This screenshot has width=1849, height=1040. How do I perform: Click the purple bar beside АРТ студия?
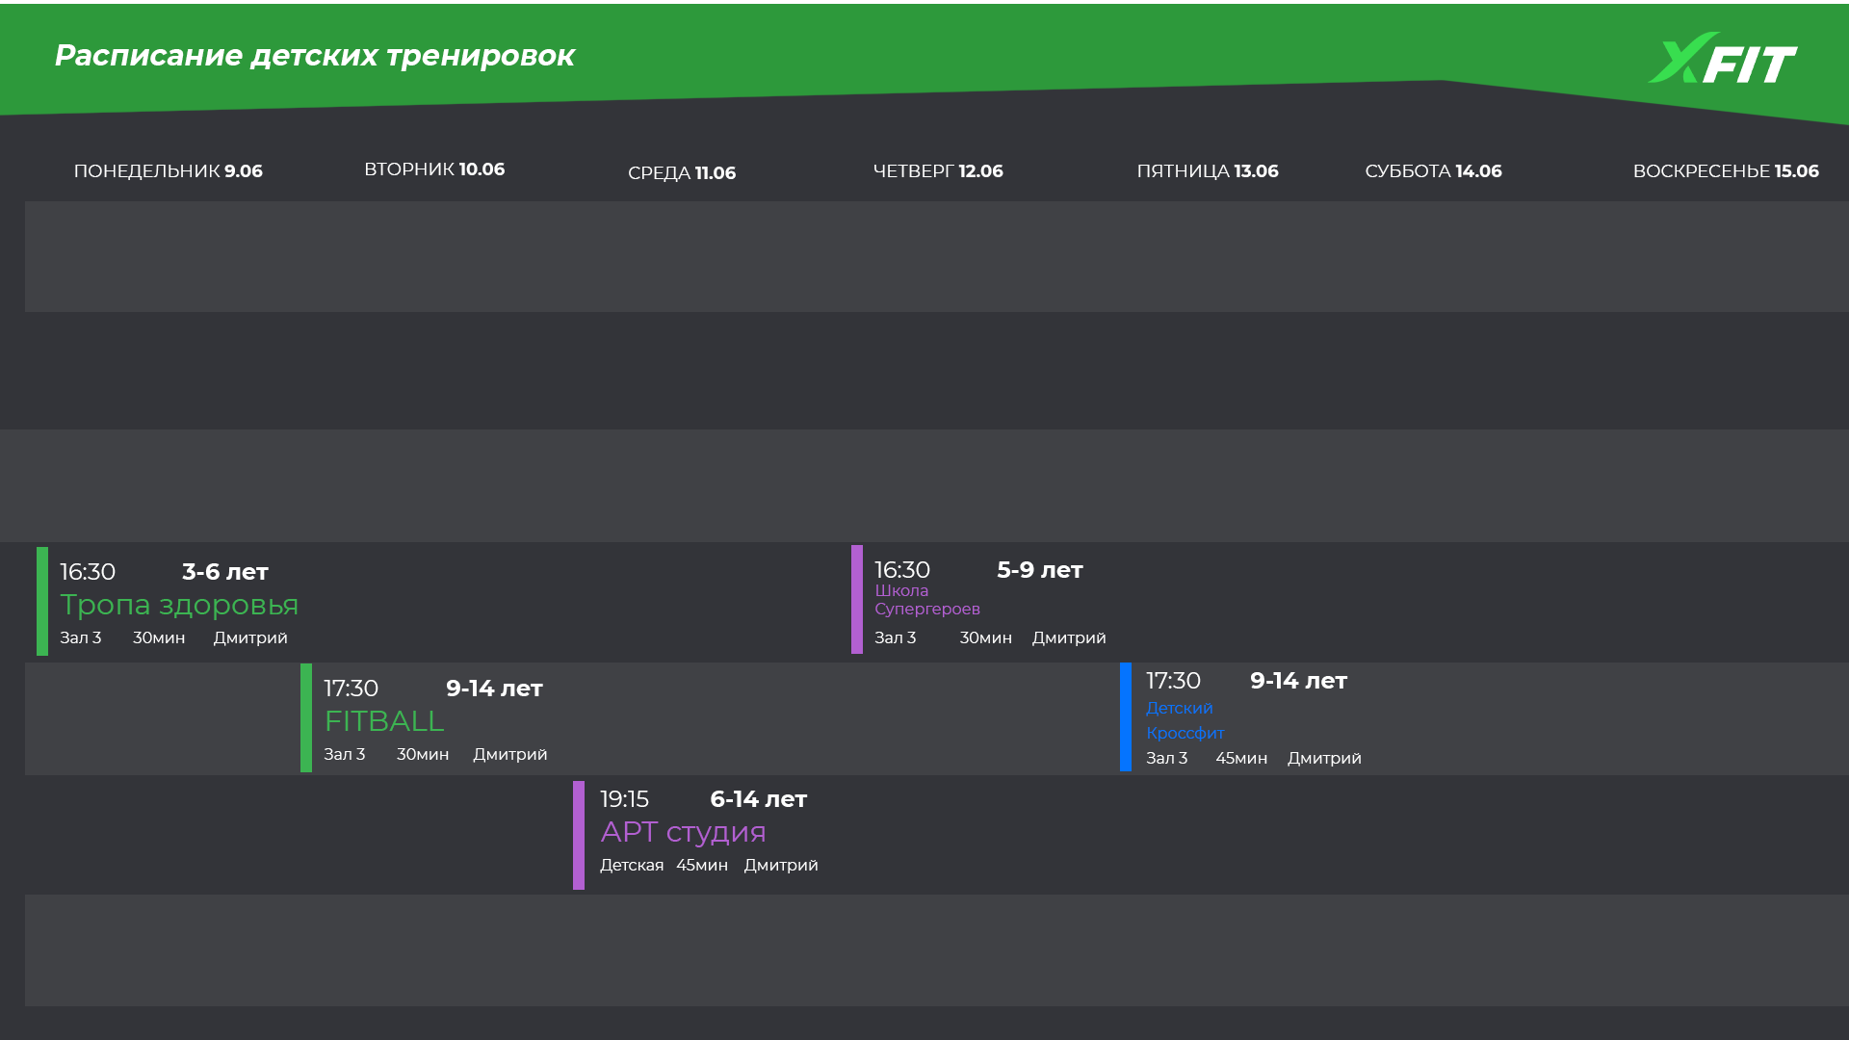(579, 835)
